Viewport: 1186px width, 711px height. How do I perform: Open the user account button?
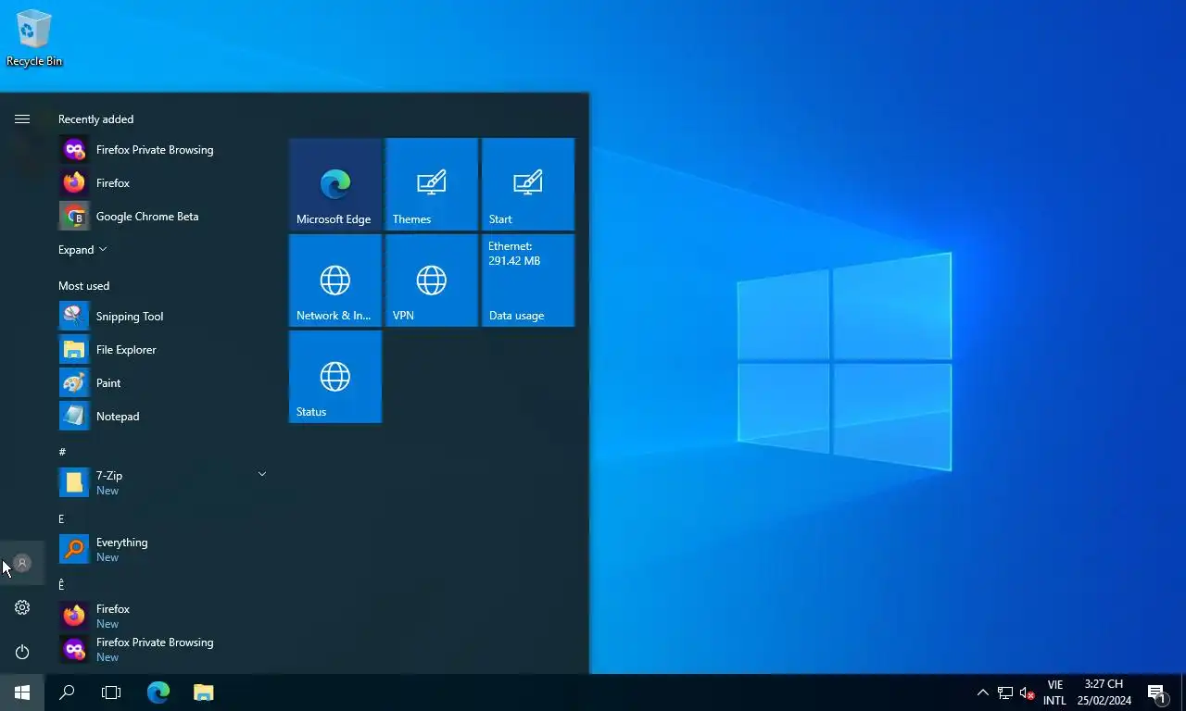point(22,563)
